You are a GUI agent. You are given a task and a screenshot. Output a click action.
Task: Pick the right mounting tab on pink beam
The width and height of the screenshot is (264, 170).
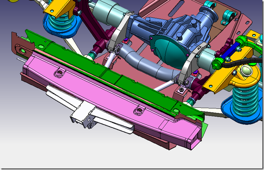coord(139,110)
